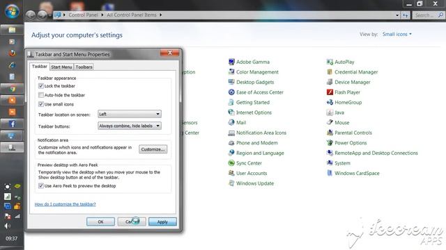
Task: Open the Windows Start orb
Action: tap(12, 11)
